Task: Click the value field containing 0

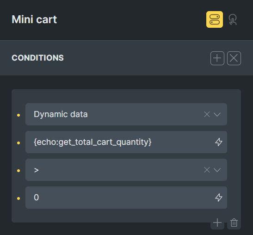Action: [126, 198]
